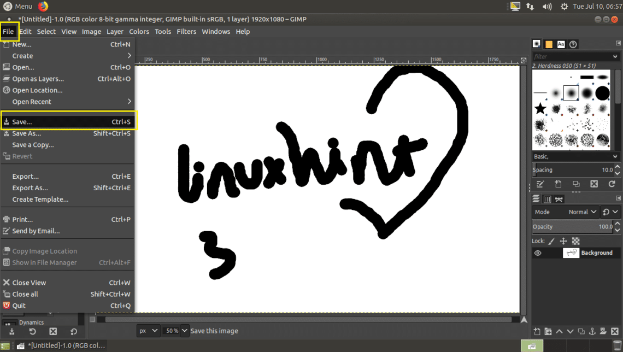Duplicate the selected brush
This screenshot has width=623, height=352.
tap(576, 184)
